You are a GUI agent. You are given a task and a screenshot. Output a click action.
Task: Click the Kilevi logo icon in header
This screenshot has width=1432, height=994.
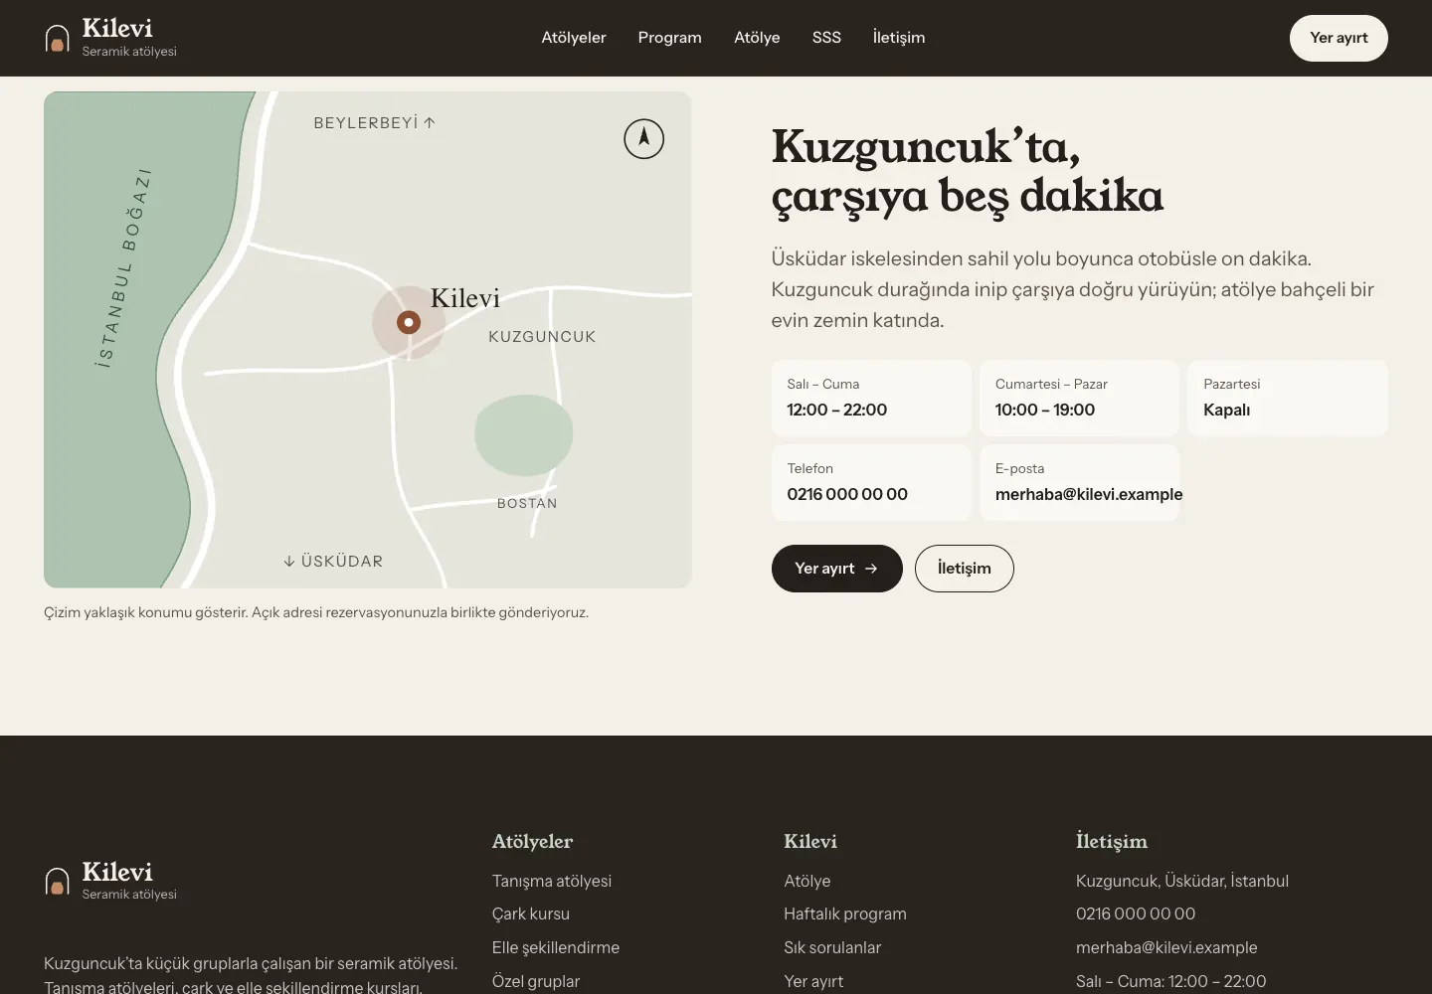58,38
